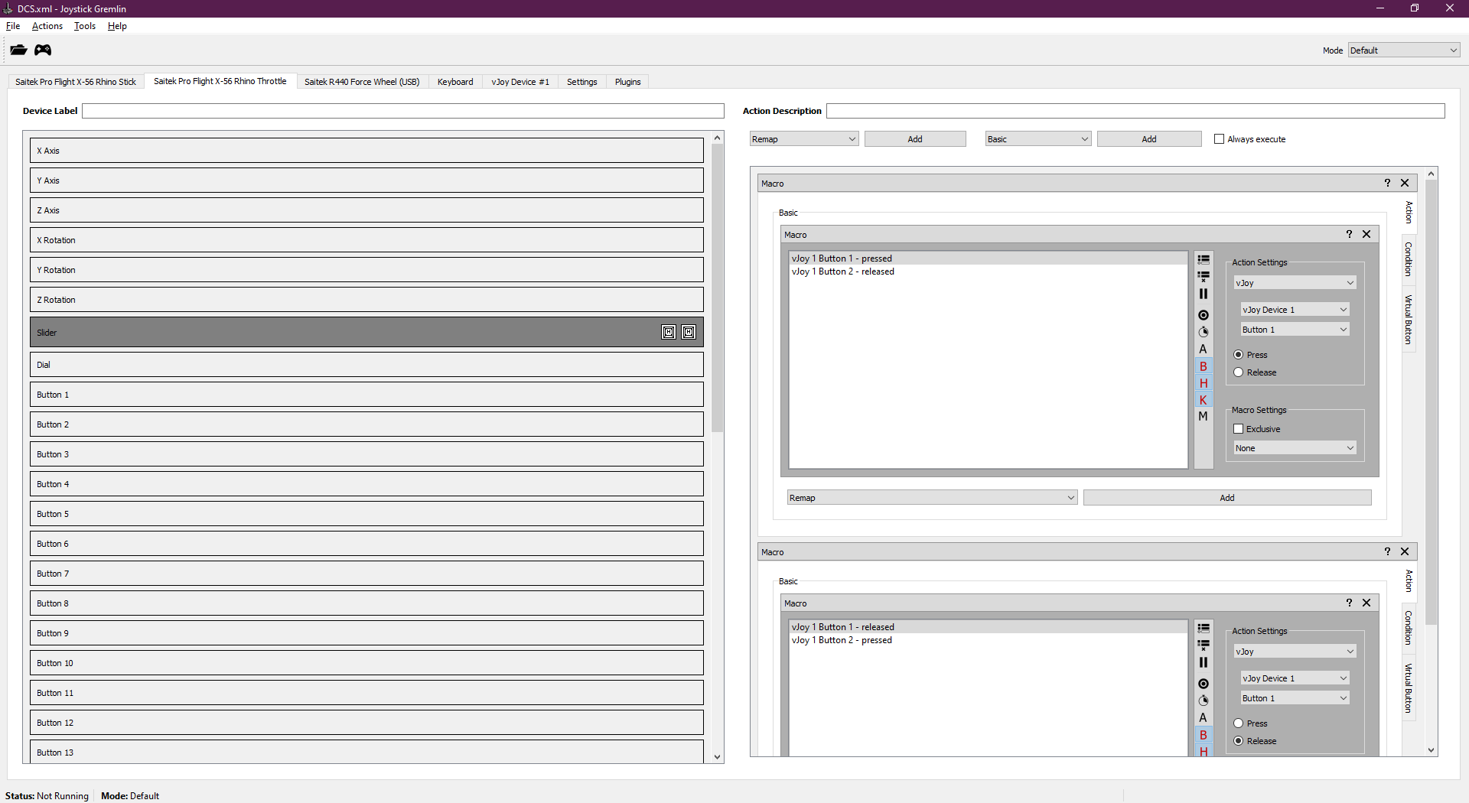Open a profile using the folder toolbar icon
The width and height of the screenshot is (1469, 803).
point(18,50)
